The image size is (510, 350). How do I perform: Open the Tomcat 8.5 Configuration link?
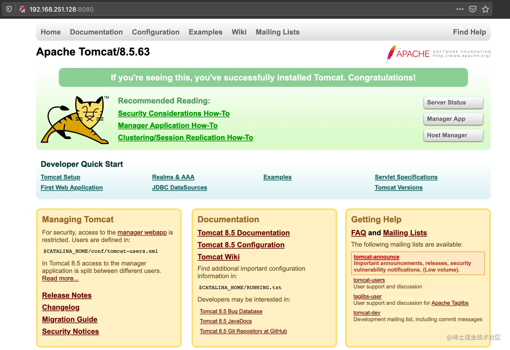point(241,245)
